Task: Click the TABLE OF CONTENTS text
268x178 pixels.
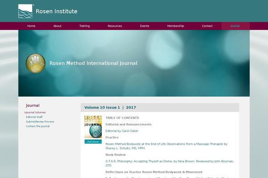Action: [x=122, y=118]
